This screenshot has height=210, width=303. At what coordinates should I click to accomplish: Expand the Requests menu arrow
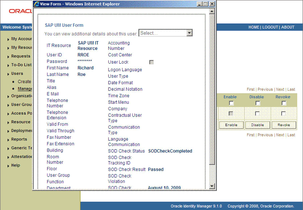(x=8, y=57)
